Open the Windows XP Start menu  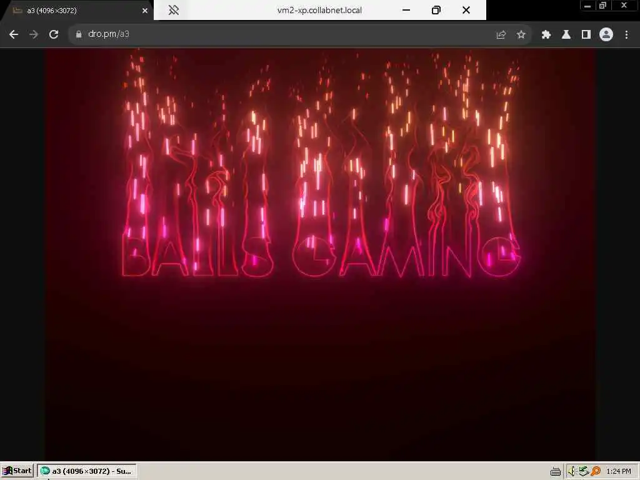pyautogui.click(x=17, y=471)
